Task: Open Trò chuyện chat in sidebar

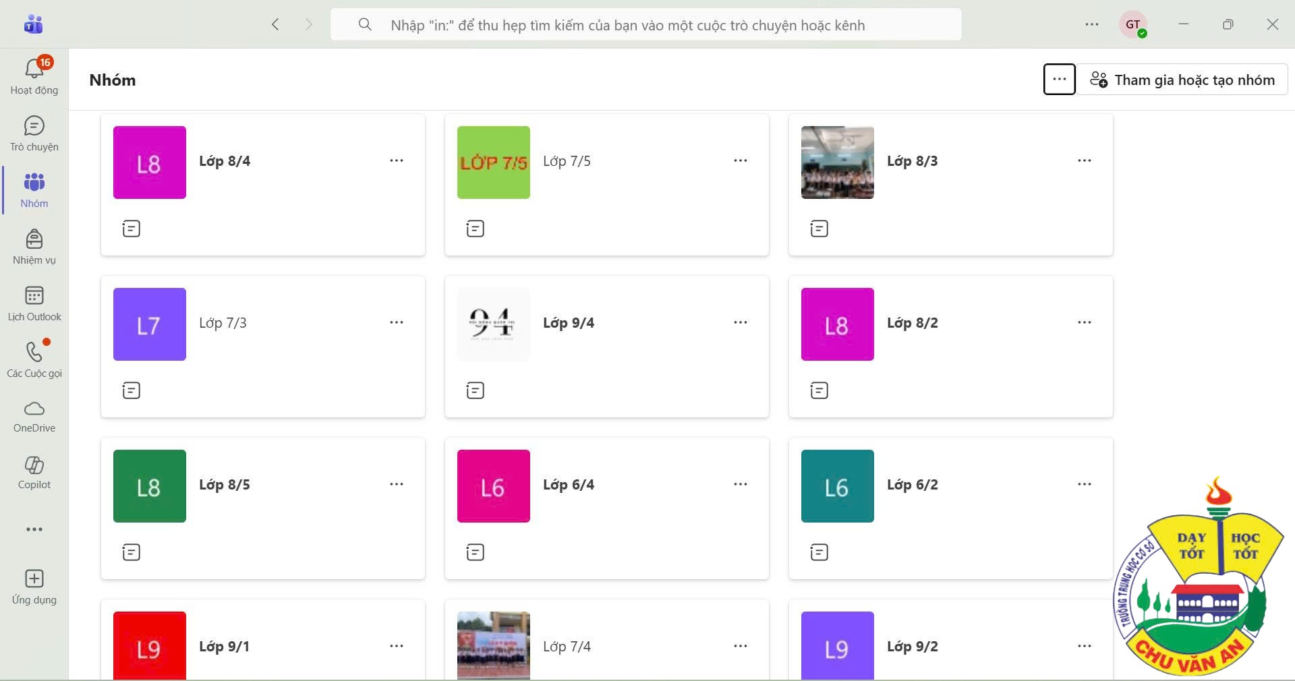Action: point(34,134)
